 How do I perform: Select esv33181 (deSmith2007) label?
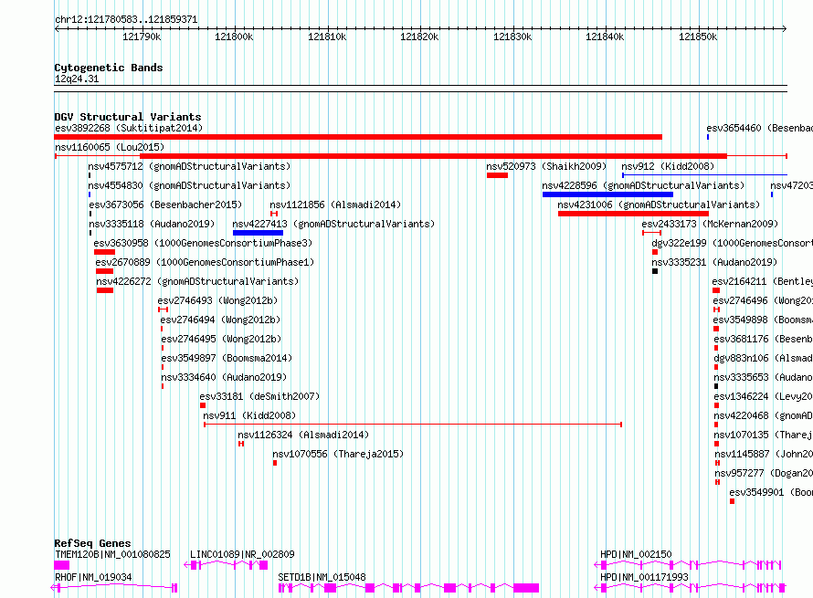coord(259,396)
